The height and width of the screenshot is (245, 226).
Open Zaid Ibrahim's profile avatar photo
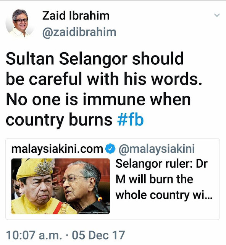[20, 23]
